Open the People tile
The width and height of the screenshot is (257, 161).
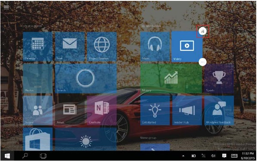pyautogui.click(x=38, y=110)
